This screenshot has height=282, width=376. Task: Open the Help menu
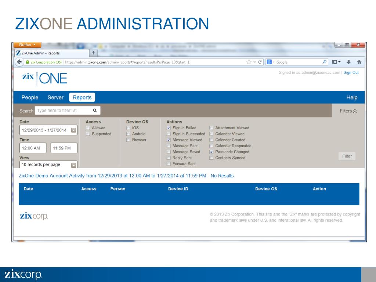coord(352,97)
